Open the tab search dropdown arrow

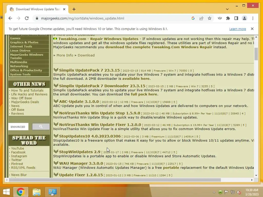[227, 9]
